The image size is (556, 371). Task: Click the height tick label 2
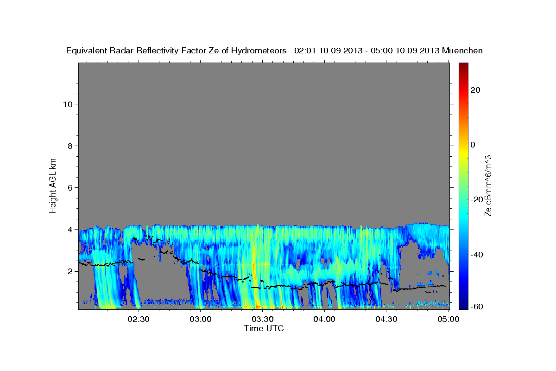(70, 271)
